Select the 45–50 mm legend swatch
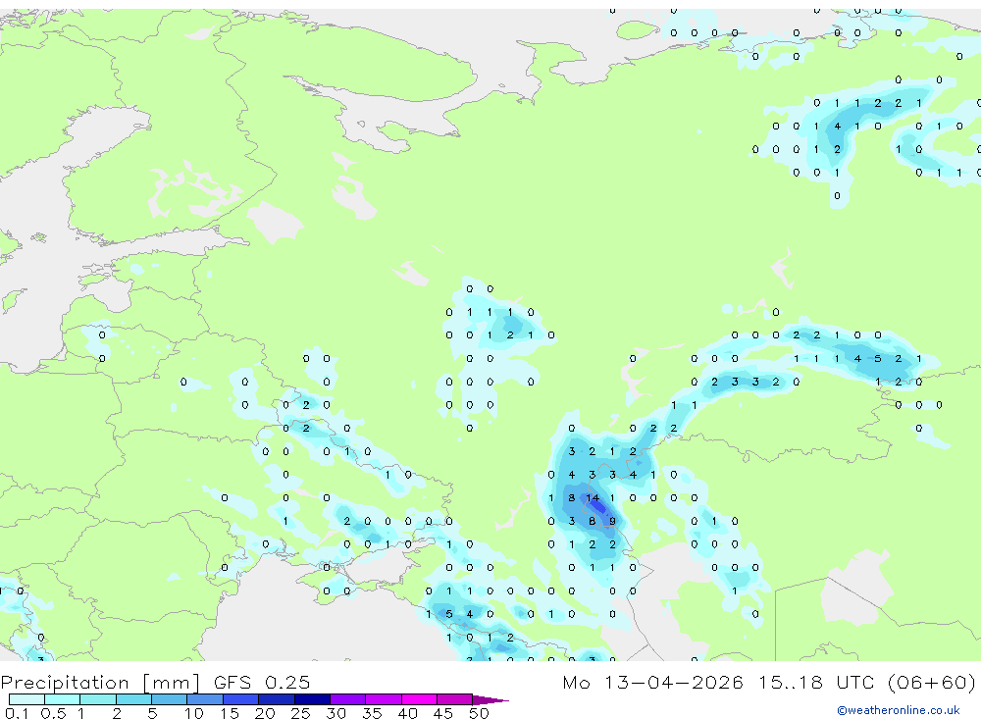Viewport: 981px width, 719px height. 455,699
